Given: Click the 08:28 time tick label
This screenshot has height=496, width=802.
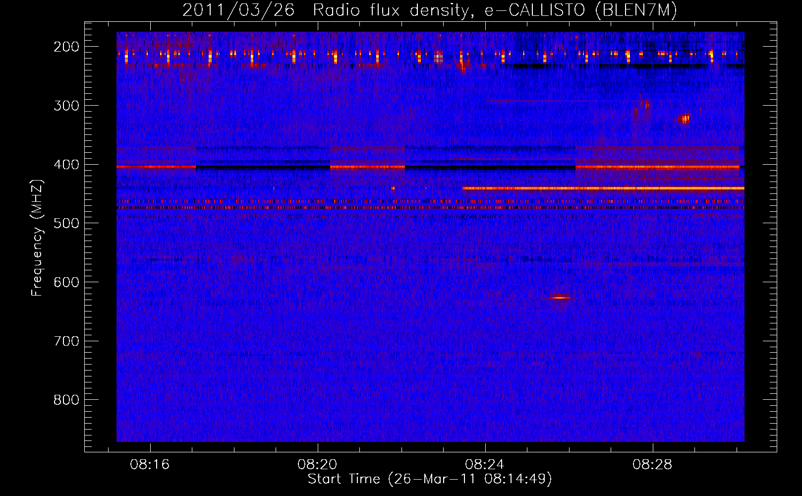Looking at the screenshot, I should click(652, 464).
